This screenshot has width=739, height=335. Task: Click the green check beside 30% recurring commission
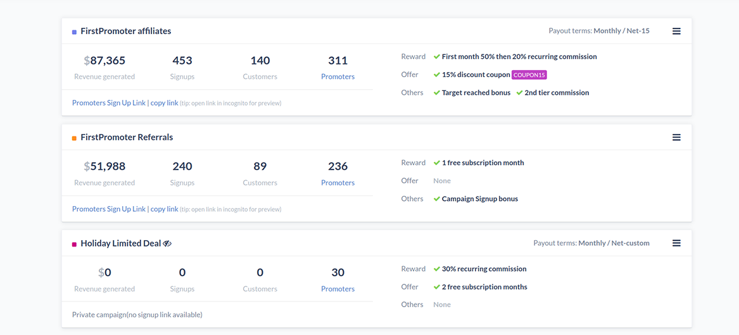(x=436, y=269)
